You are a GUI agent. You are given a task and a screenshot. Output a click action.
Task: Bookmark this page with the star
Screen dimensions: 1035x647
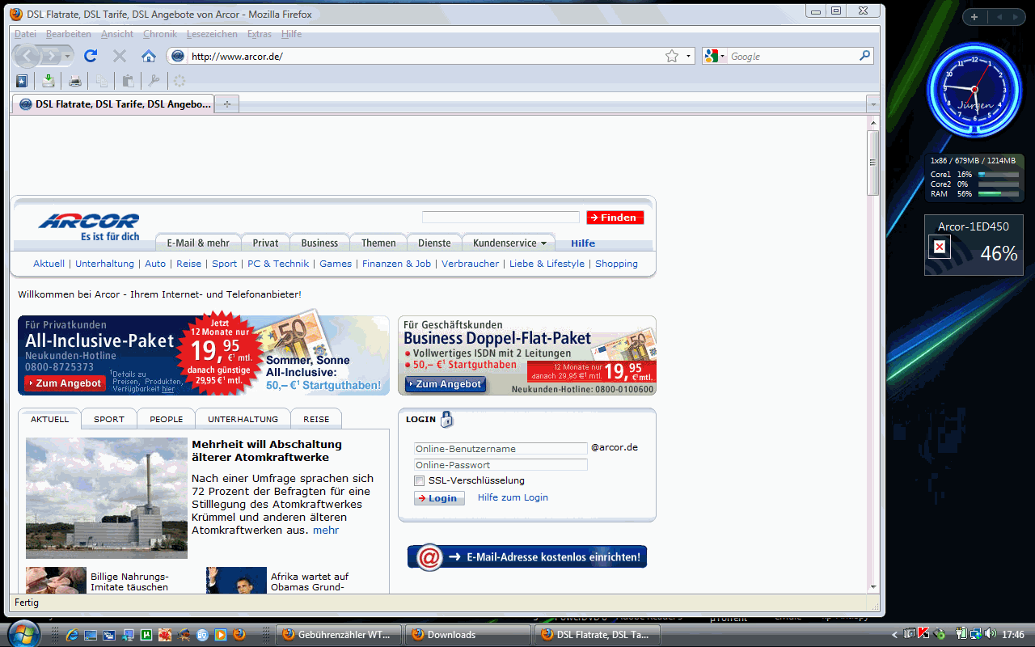pyautogui.click(x=672, y=56)
